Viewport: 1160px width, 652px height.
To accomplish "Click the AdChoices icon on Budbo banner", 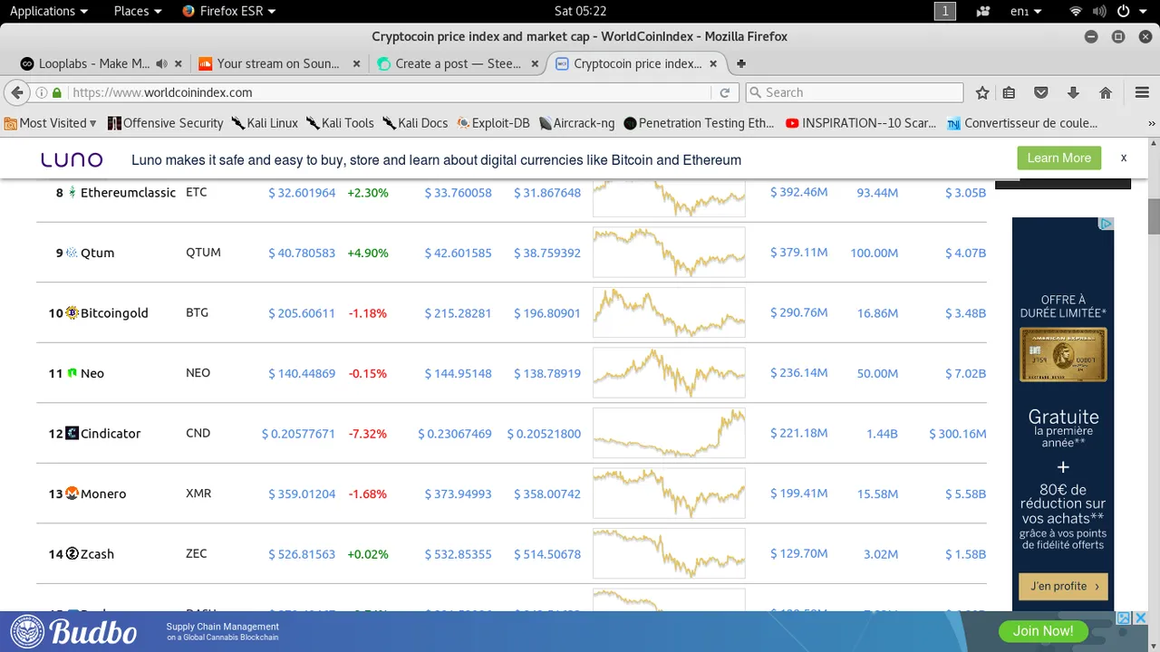I will coord(1124,618).
